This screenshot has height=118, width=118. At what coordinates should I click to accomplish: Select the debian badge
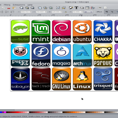click(61, 32)
